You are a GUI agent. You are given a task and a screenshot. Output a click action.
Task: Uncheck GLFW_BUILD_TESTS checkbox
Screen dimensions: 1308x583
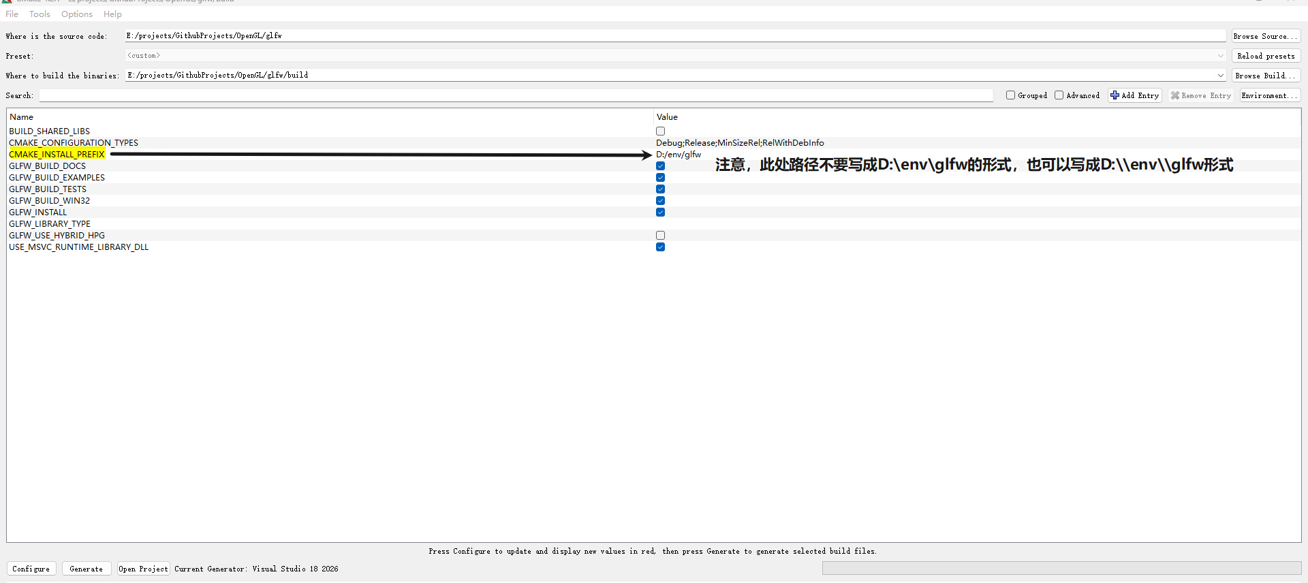(660, 189)
